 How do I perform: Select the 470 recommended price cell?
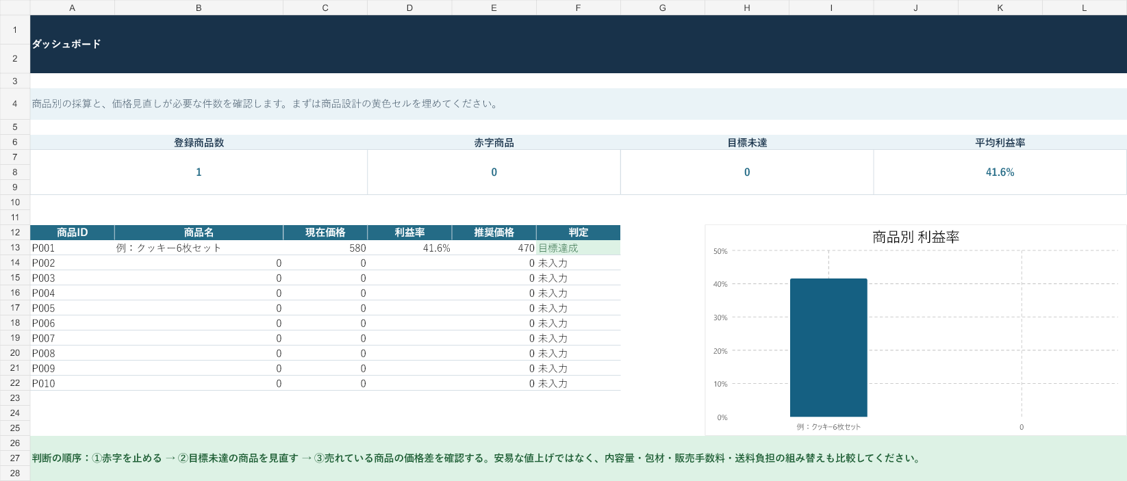tap(494, 248)
